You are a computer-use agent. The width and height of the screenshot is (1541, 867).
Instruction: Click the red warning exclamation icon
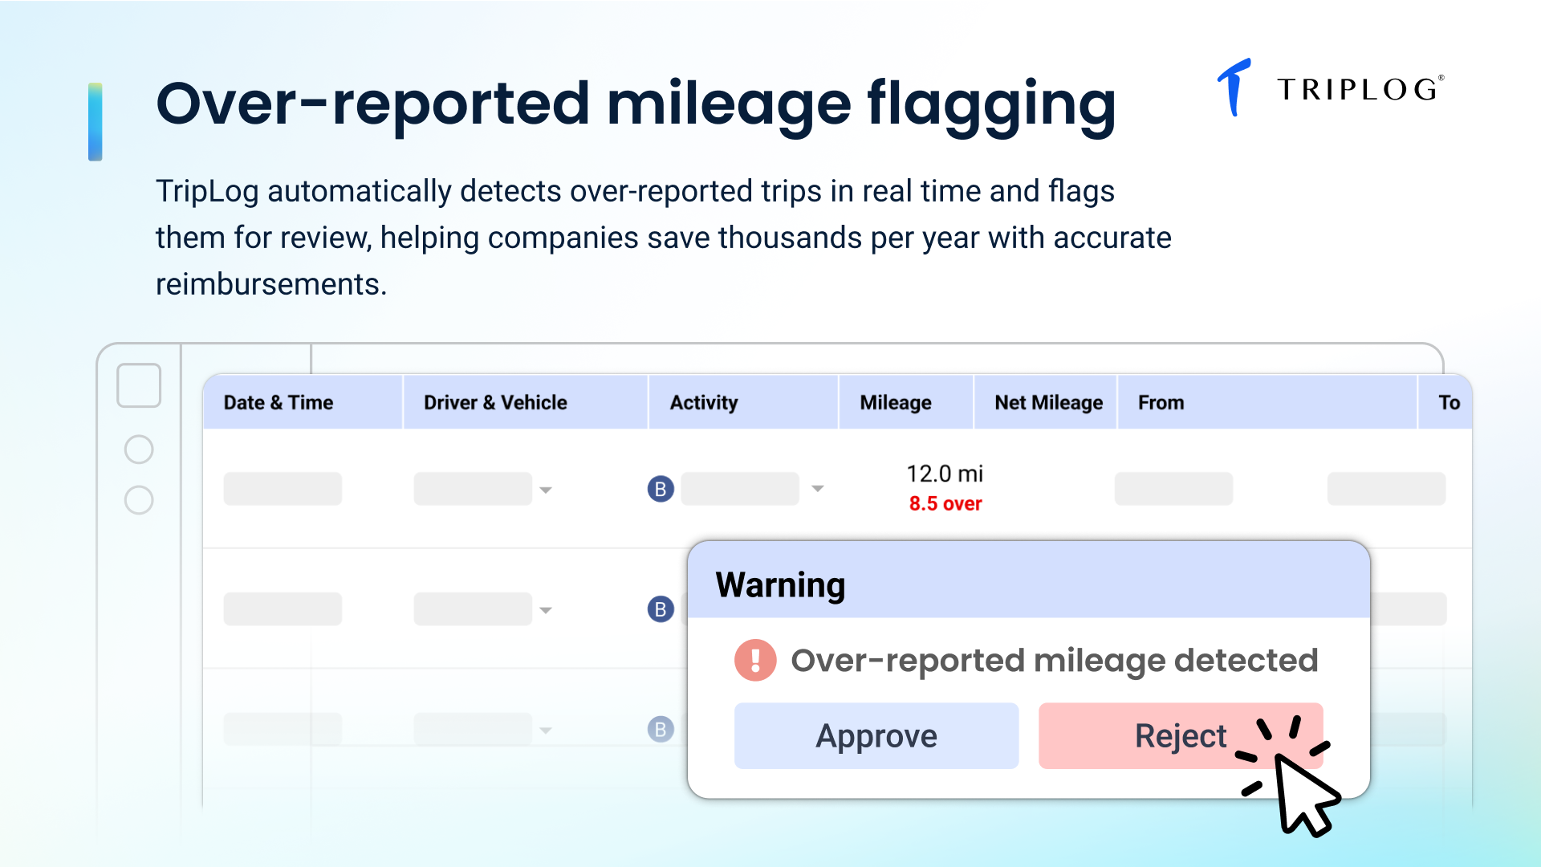tap(754, 660)
